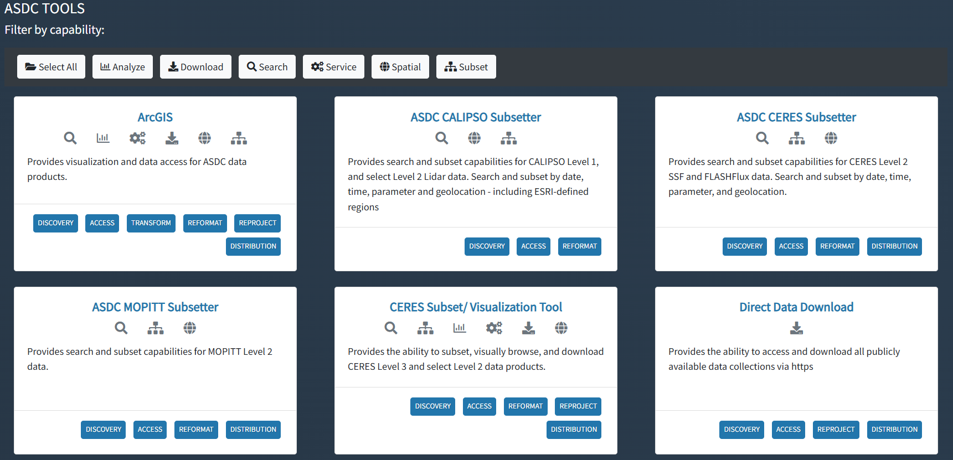Click the bar chart analyze icon under ArcGIS
The height and width of the screenshot is (460, 953).
103,138
